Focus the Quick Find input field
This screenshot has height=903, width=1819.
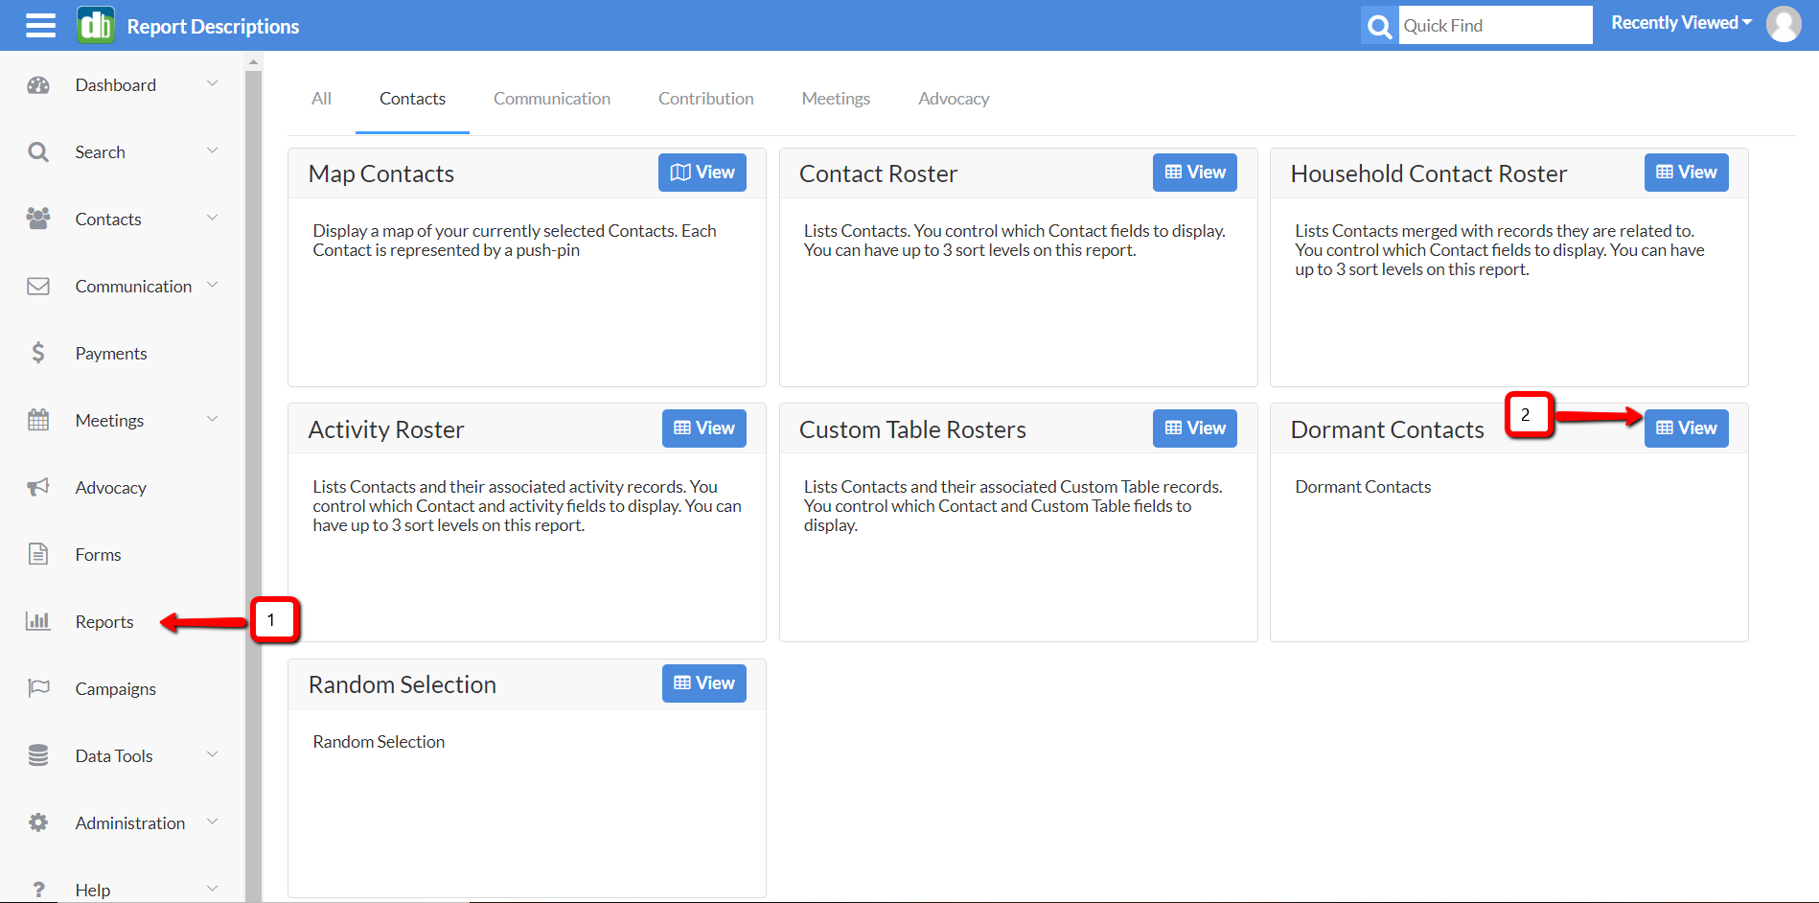1495,26
